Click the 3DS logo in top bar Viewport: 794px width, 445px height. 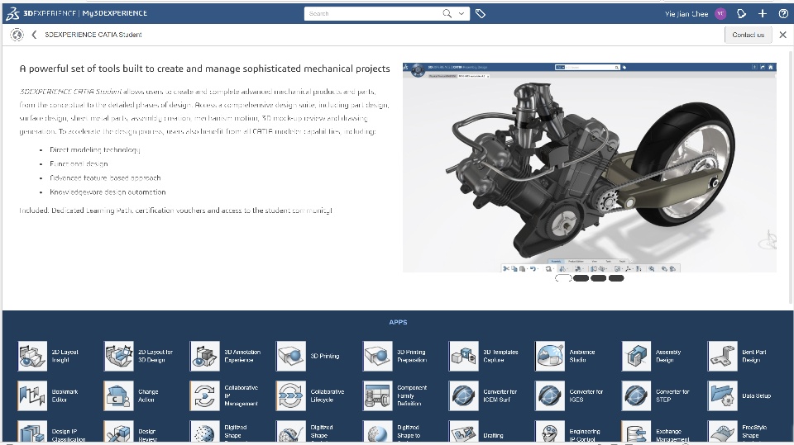pos(12,14)
